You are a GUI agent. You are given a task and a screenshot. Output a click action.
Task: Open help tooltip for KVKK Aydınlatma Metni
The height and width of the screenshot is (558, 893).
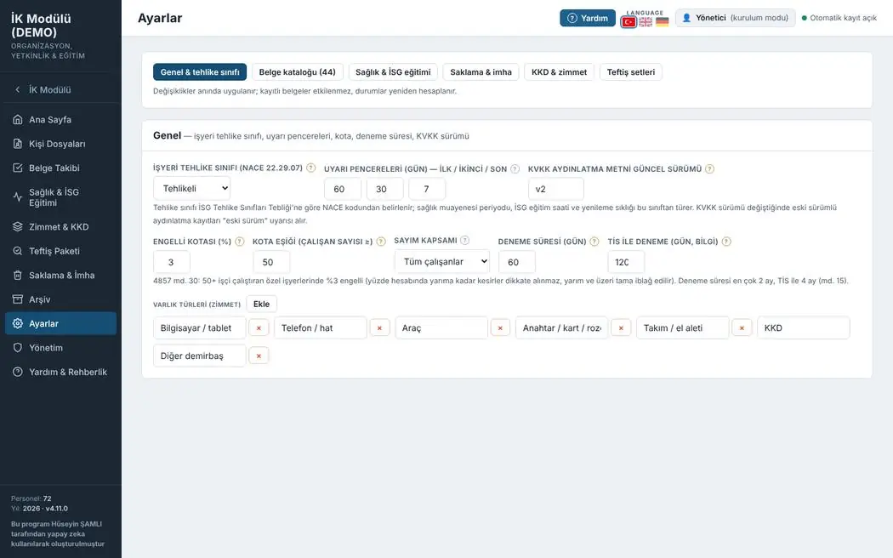[709, 168]
